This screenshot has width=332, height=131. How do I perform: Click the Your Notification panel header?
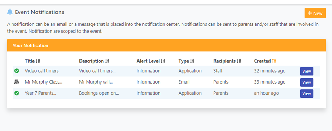166,45
